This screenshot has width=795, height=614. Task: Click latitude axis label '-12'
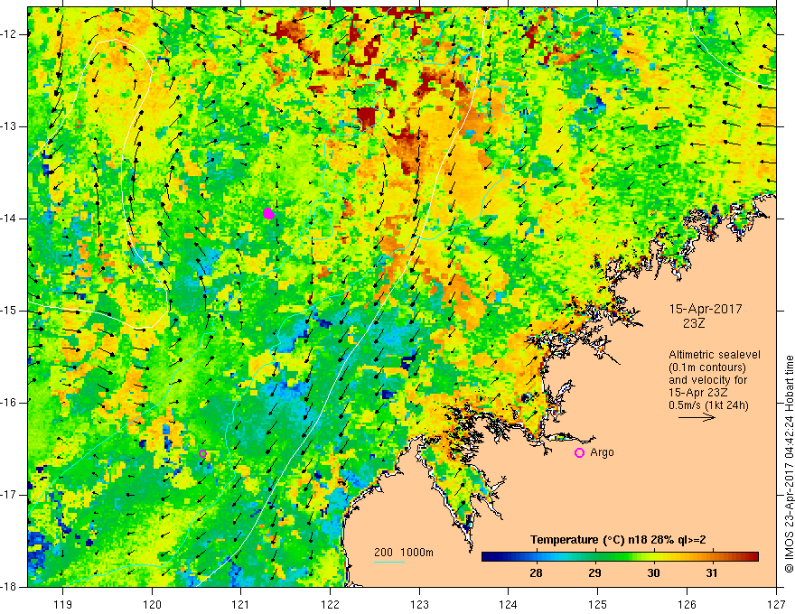(x=9, y=34)
